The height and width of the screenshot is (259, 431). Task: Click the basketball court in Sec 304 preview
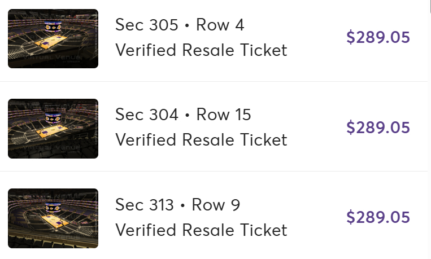point(52,133)
